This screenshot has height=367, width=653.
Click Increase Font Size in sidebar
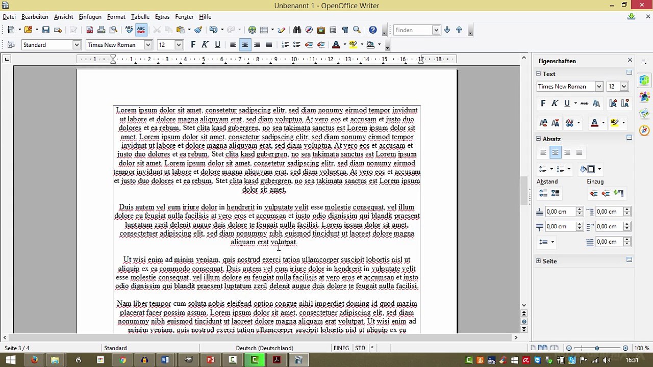(613, 103)
